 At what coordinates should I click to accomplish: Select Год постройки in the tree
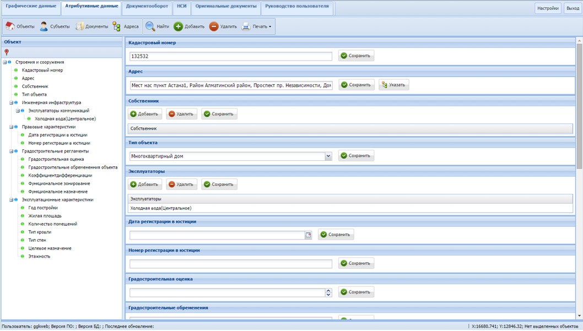[43, 208]
